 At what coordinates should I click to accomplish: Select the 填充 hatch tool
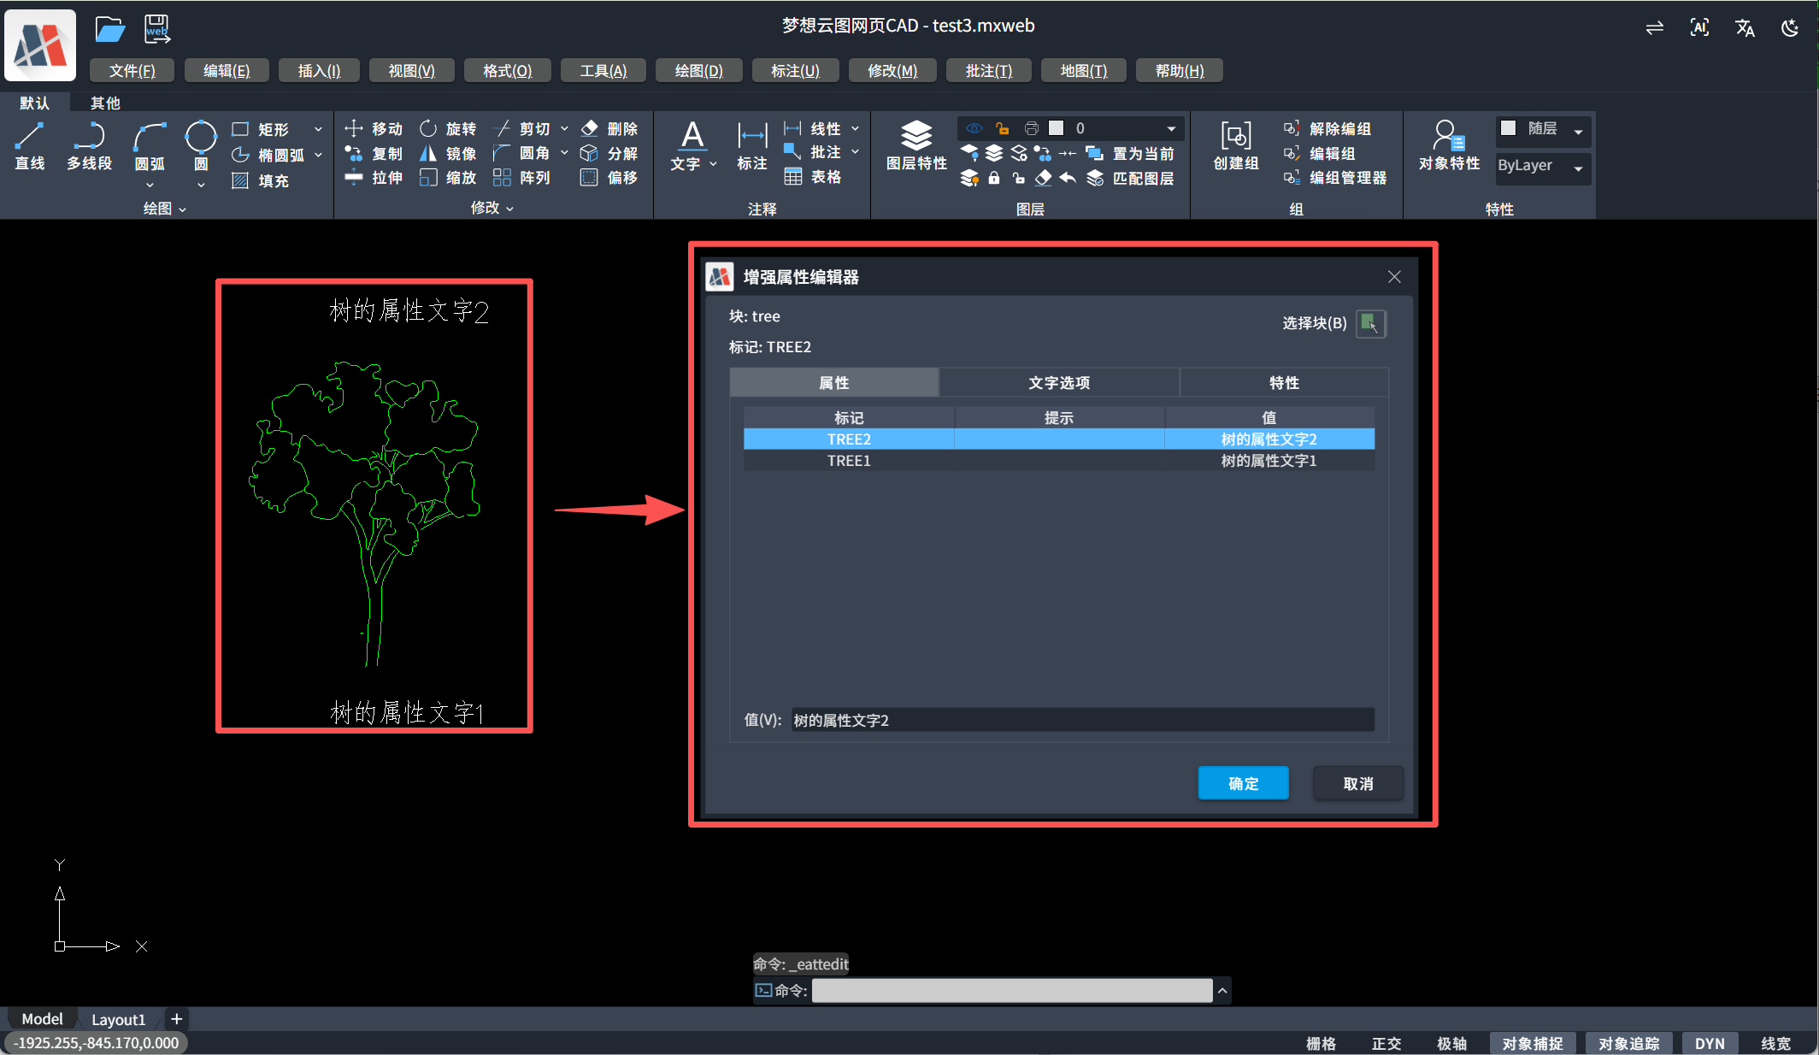(x=262, y=180)
